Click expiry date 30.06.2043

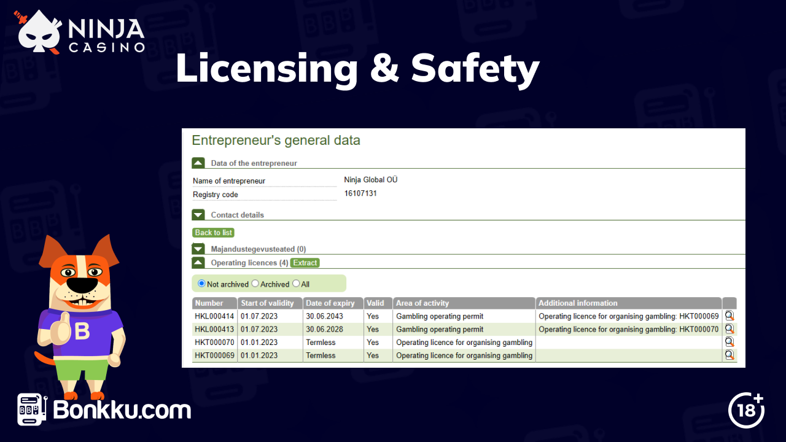coord(324,316)
